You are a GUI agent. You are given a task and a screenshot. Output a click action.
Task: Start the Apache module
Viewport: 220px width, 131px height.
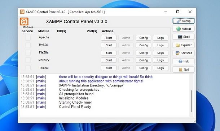[109, 38]
